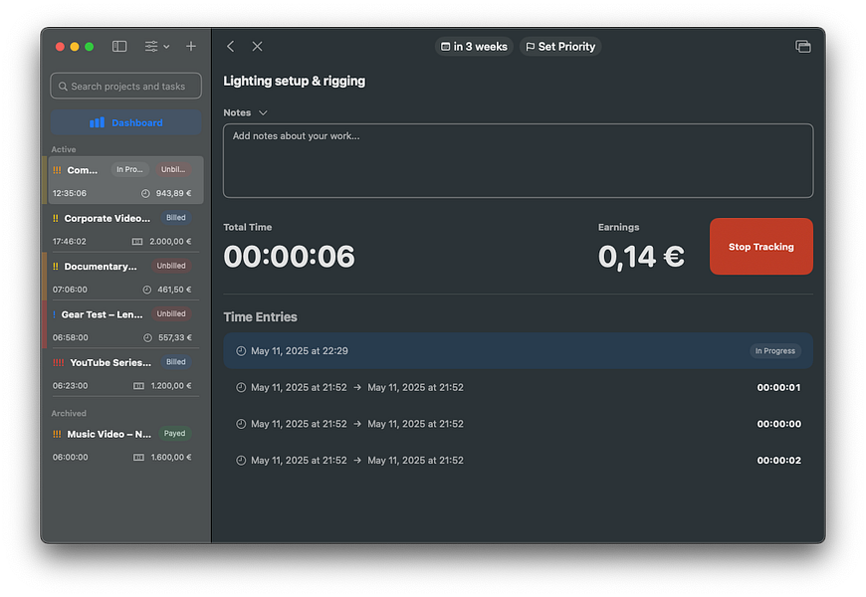
Task: Click the priority marks on Music Video
Action: pos(57,434)
